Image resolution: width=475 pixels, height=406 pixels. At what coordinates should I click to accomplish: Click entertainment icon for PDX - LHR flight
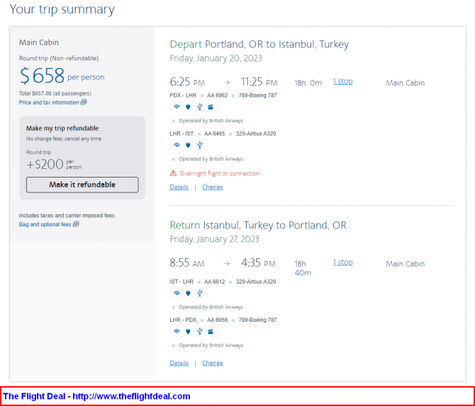[211, 107]
